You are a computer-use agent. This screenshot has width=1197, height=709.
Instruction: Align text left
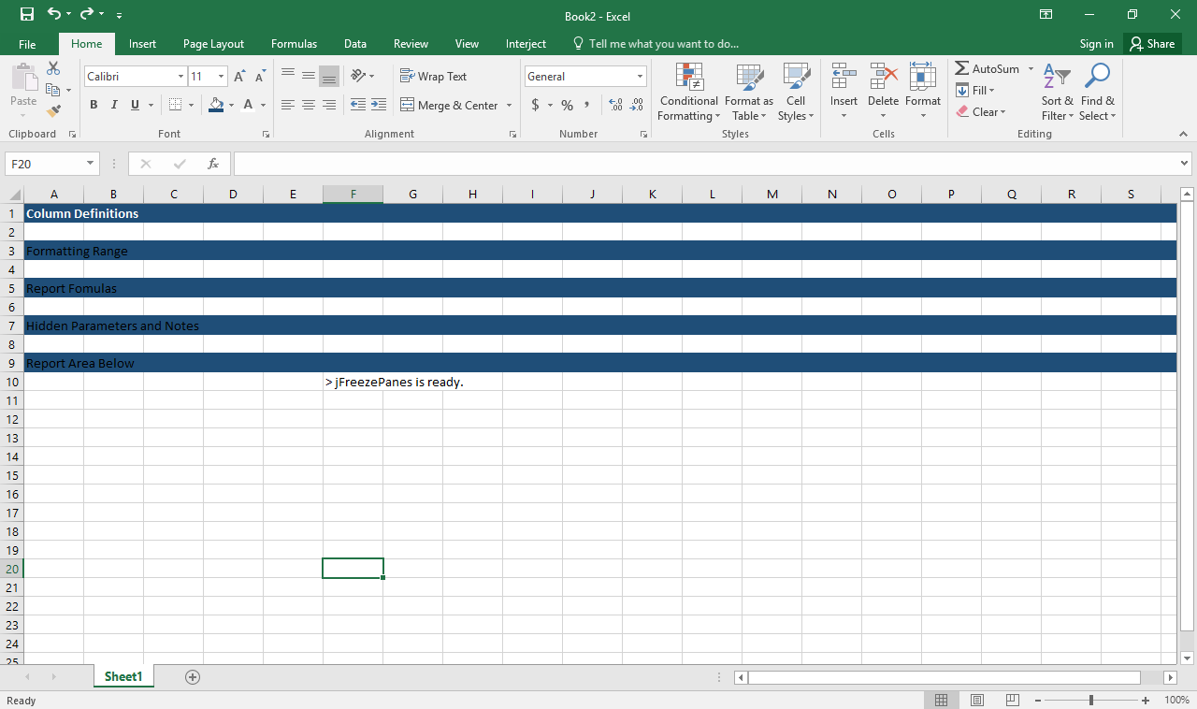tap(288, 105)
